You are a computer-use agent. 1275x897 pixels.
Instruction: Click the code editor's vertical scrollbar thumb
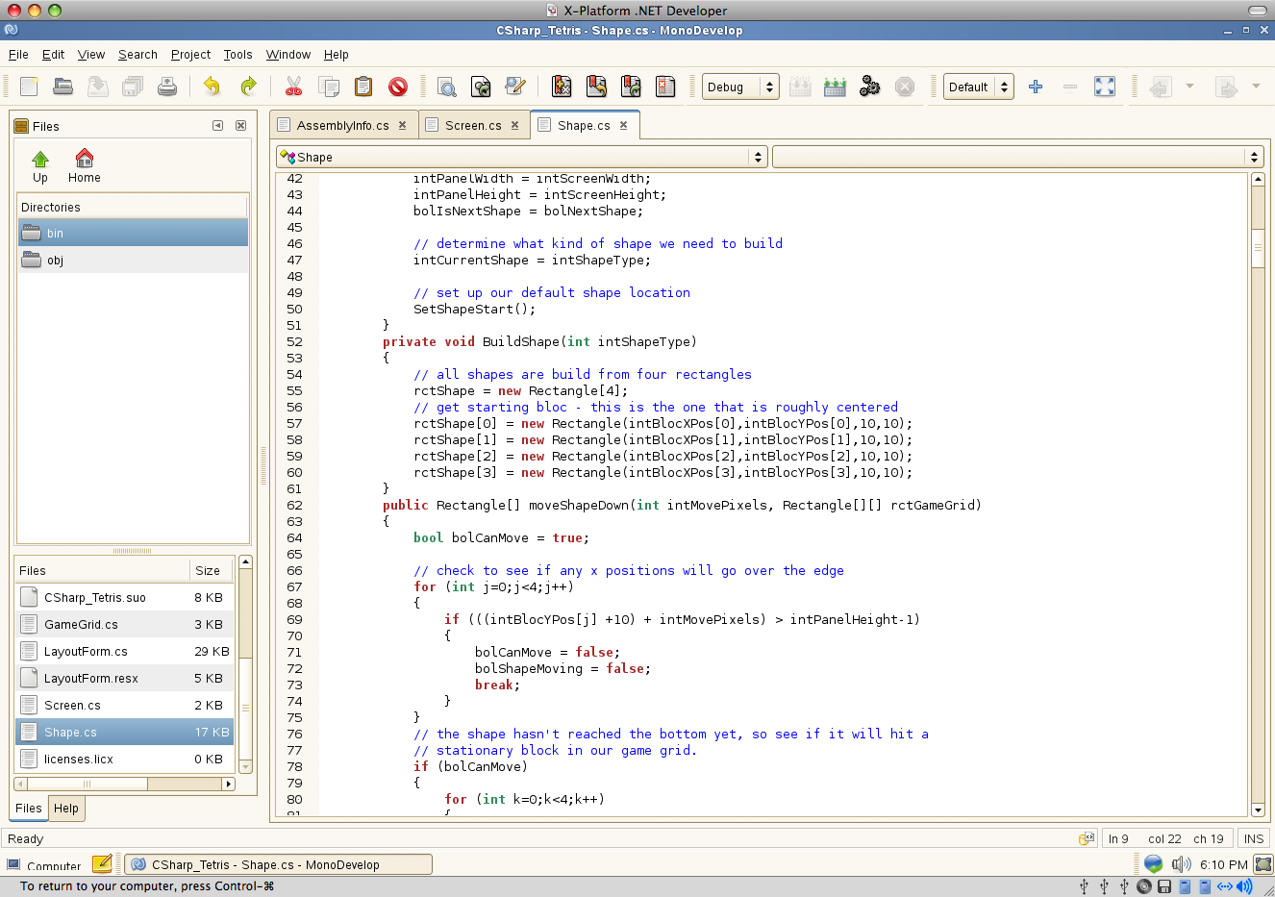[1258, 247]
